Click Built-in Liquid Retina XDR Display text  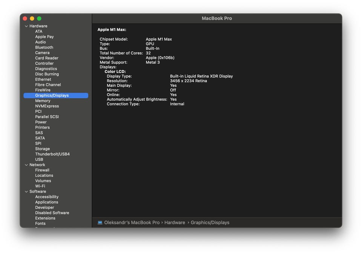tap(201, 76)
